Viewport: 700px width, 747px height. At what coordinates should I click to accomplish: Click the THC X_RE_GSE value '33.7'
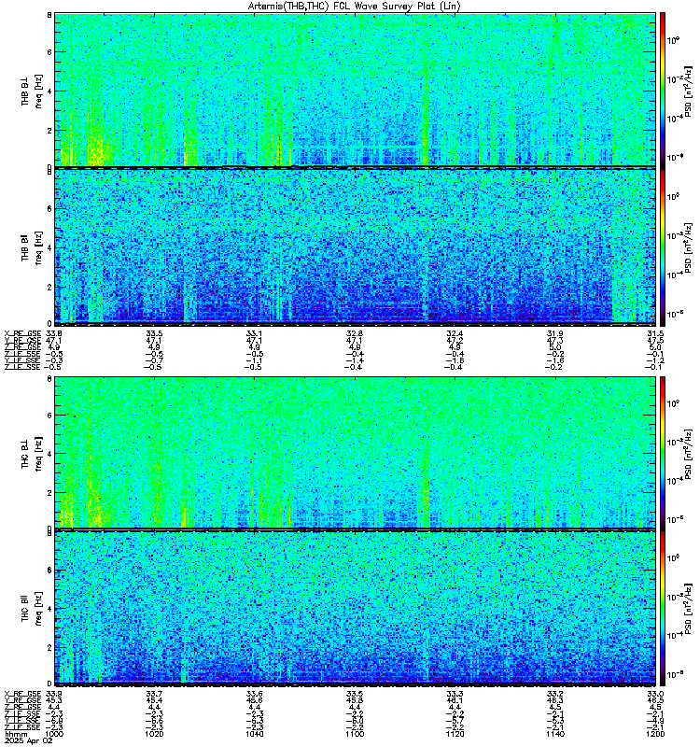click(x=154, y=694)
